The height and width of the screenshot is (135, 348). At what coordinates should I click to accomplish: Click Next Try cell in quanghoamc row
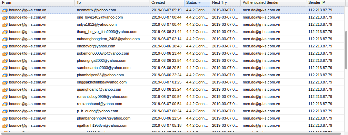[225, 89]
